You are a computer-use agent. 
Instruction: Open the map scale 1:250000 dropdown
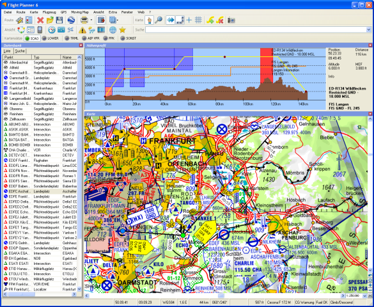click(x=364, y=295)
